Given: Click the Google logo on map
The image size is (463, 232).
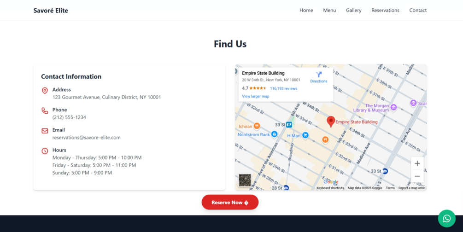Looking at the screenshot, I should [331, 182].
